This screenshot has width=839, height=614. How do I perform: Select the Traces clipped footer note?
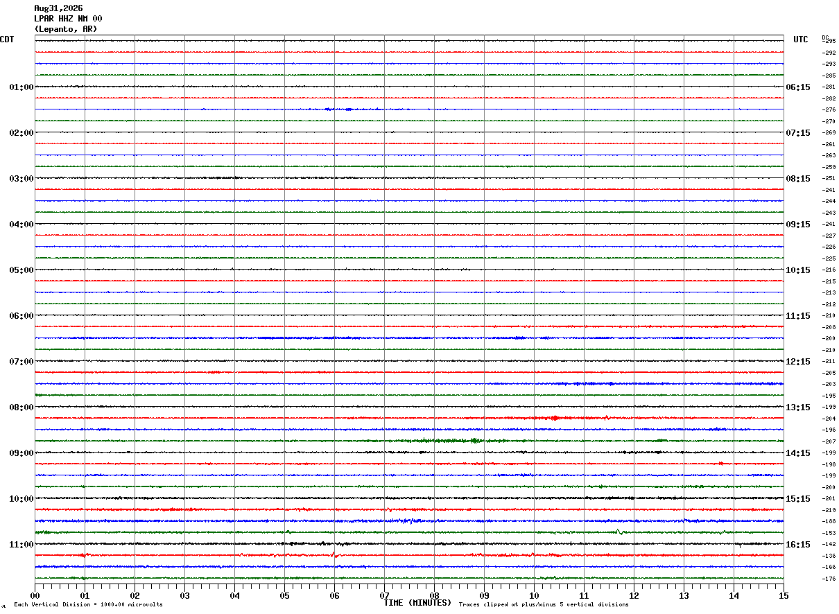coord(544,605)
